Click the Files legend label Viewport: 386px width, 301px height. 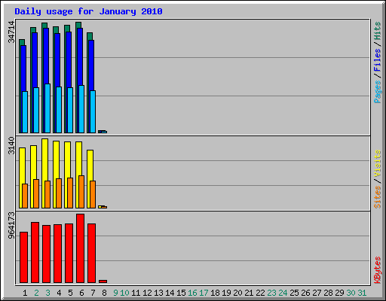click(x=378, y=59)
